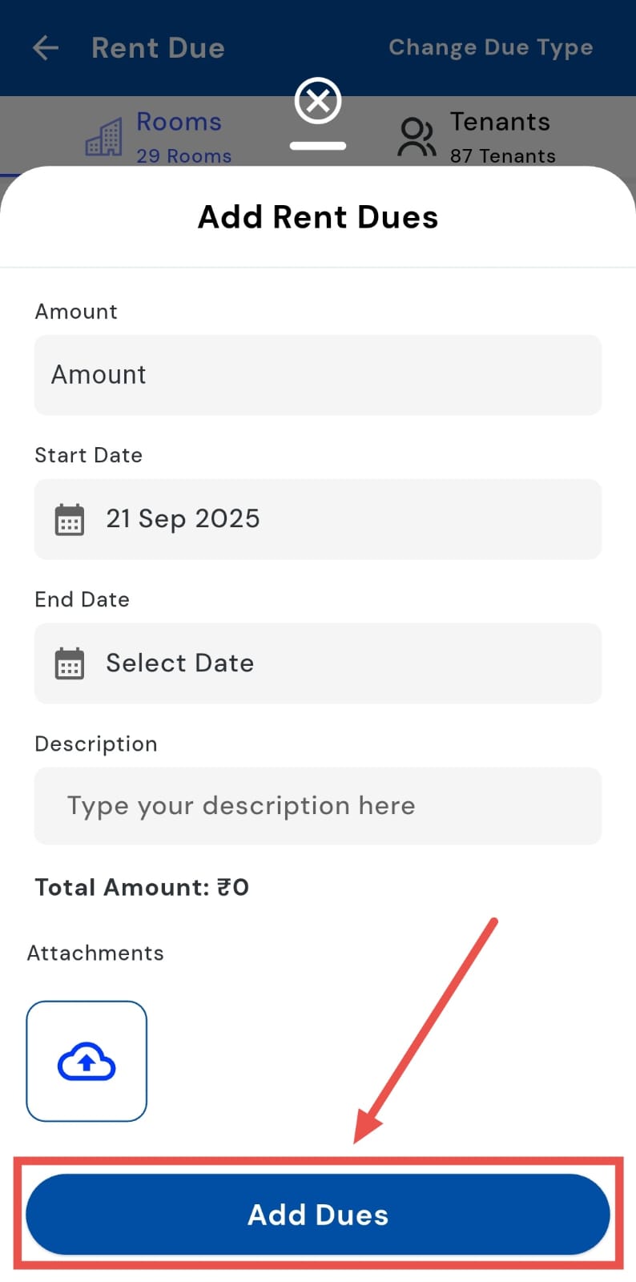The image size is (636, 1282).
Task: Tap the white sheet drag handle
Action: 318,146
